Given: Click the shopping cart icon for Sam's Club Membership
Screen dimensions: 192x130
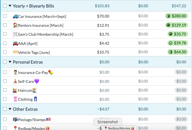Looking at the screenshot, I should [x=15, y=34].
